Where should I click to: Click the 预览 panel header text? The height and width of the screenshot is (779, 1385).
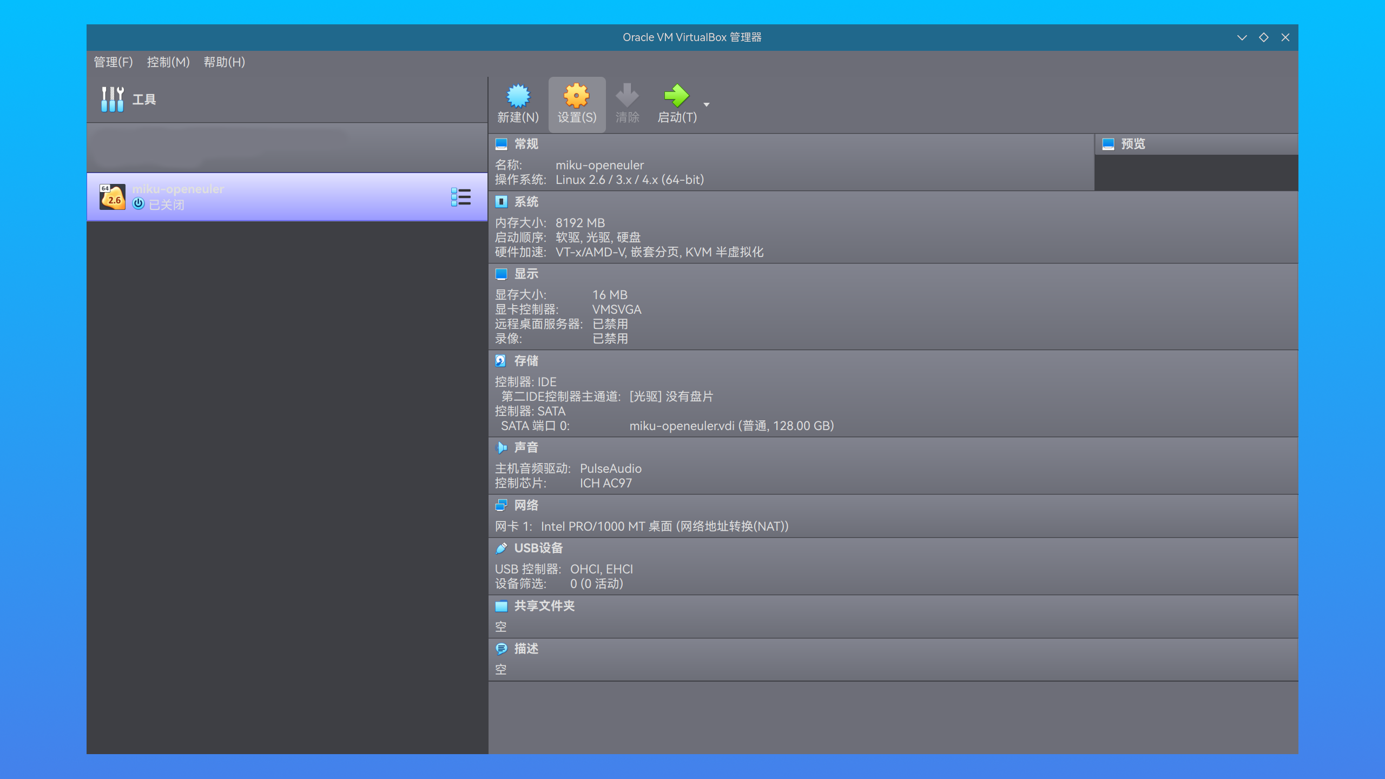[1133, 144]
